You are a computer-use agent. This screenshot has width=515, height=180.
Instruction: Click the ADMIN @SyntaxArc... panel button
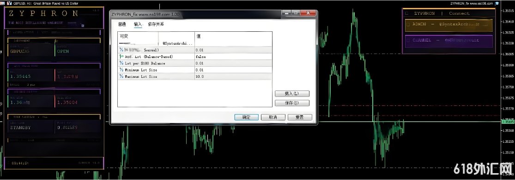pyautogui.click(x=448, y=25)
